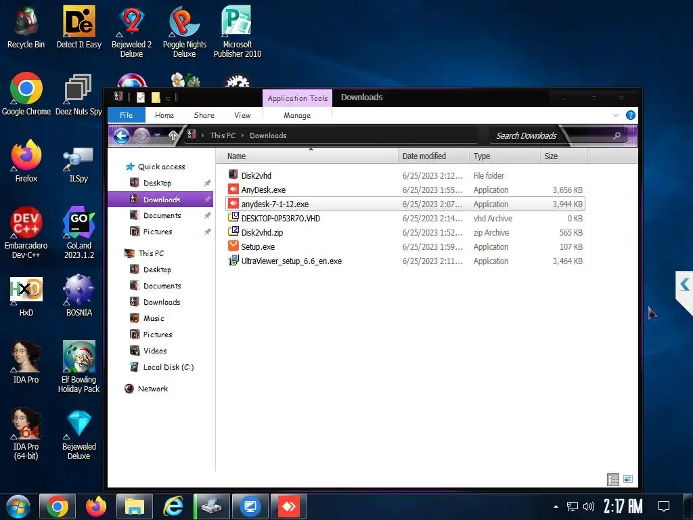The height and width of the screenshot is (520, 693).
Task: Click the Search Downloads field
Action: tap(558, 135)
